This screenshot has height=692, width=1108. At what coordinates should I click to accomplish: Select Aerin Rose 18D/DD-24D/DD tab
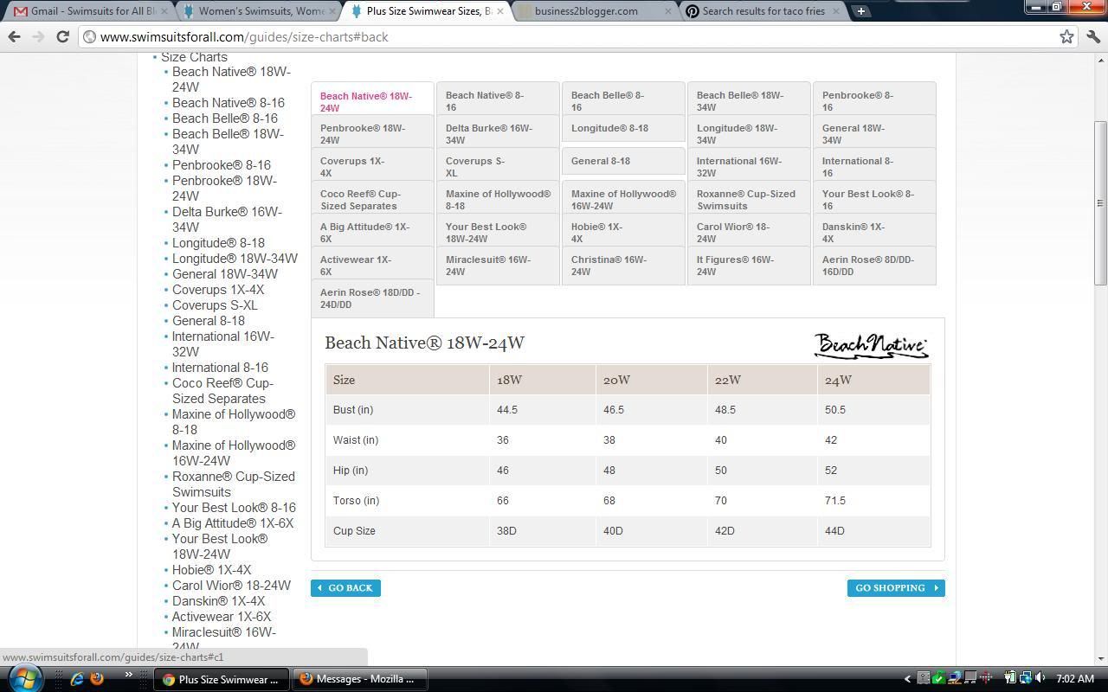click(x=372, y=298)
